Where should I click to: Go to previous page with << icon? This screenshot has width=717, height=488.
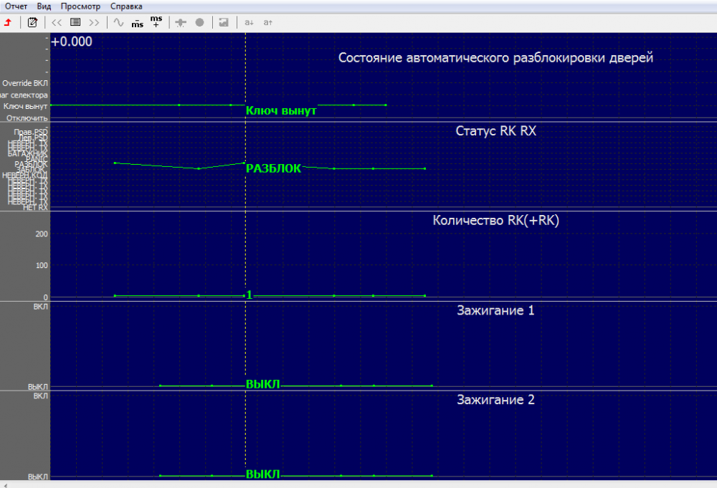57,22
